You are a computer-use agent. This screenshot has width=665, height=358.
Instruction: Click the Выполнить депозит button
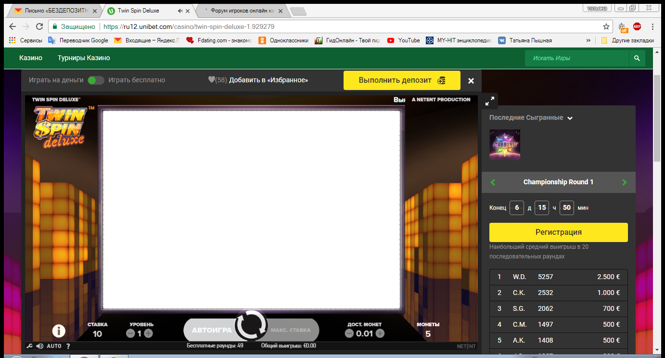(x=402, y=80)
